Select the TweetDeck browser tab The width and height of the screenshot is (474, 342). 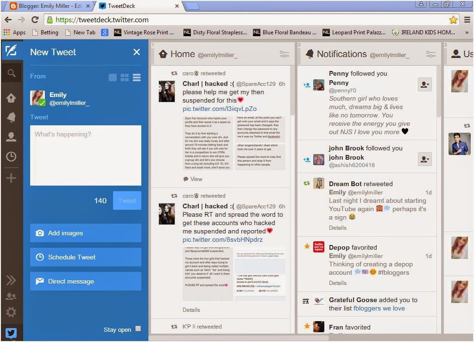tap(138, 6)
